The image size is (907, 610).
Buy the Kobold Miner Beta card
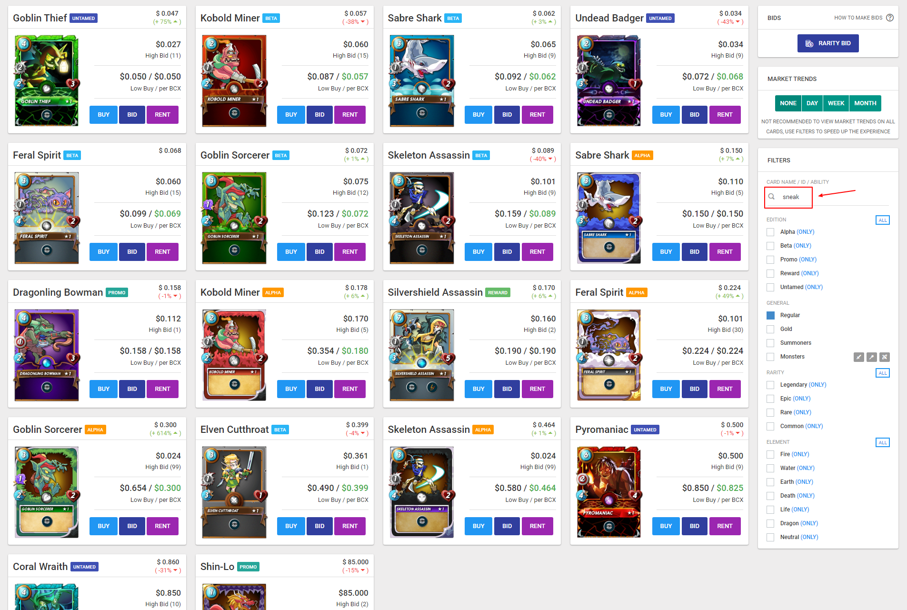pos(291,115)
